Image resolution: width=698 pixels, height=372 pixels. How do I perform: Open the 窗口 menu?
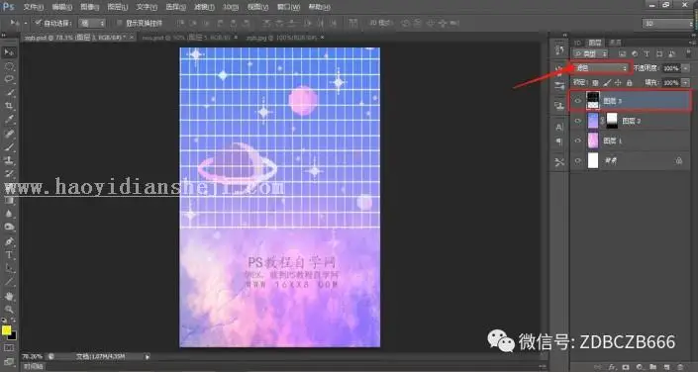pos(288,7)
